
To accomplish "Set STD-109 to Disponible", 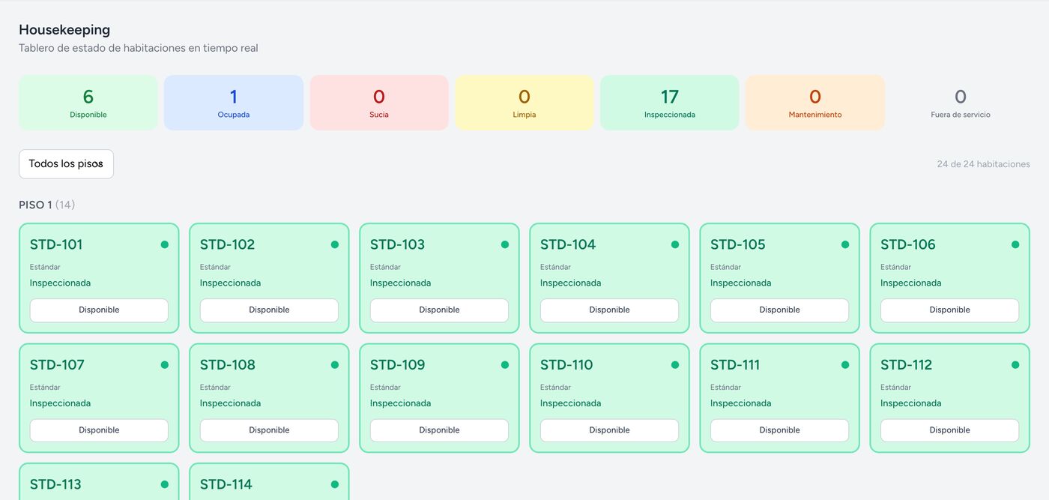I will click(x=439, y=430).
